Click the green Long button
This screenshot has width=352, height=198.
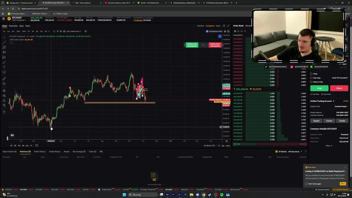pos(319,88)
